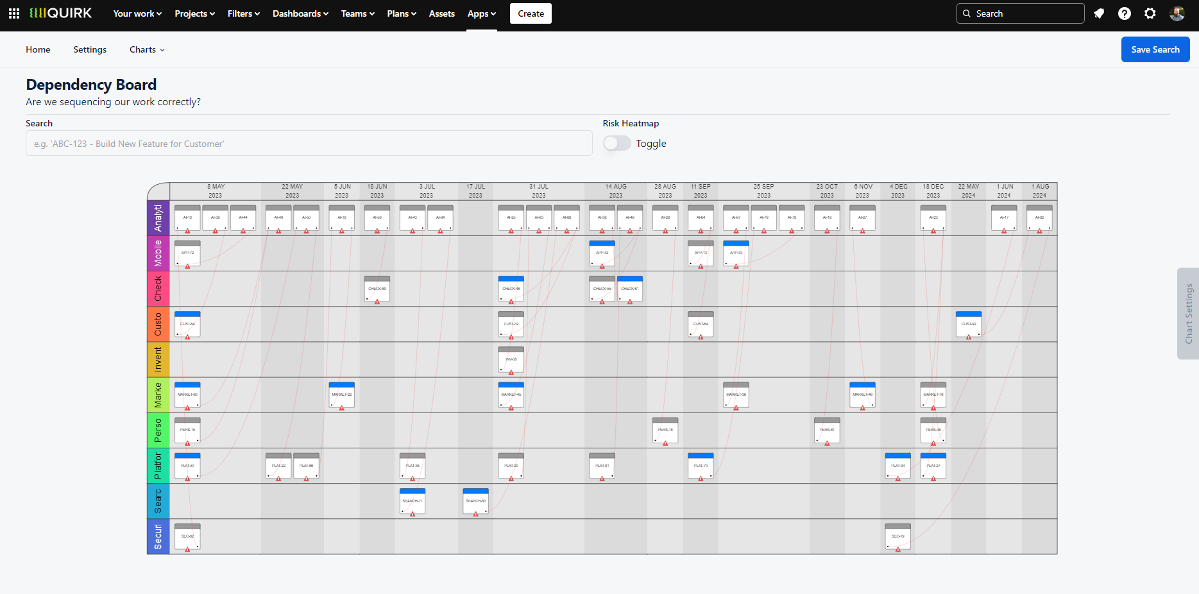Image resolution: width=1199 pixels, height=594 pixels.
Task: Open the PERS-48 issue card
Action: coord(933,430)
